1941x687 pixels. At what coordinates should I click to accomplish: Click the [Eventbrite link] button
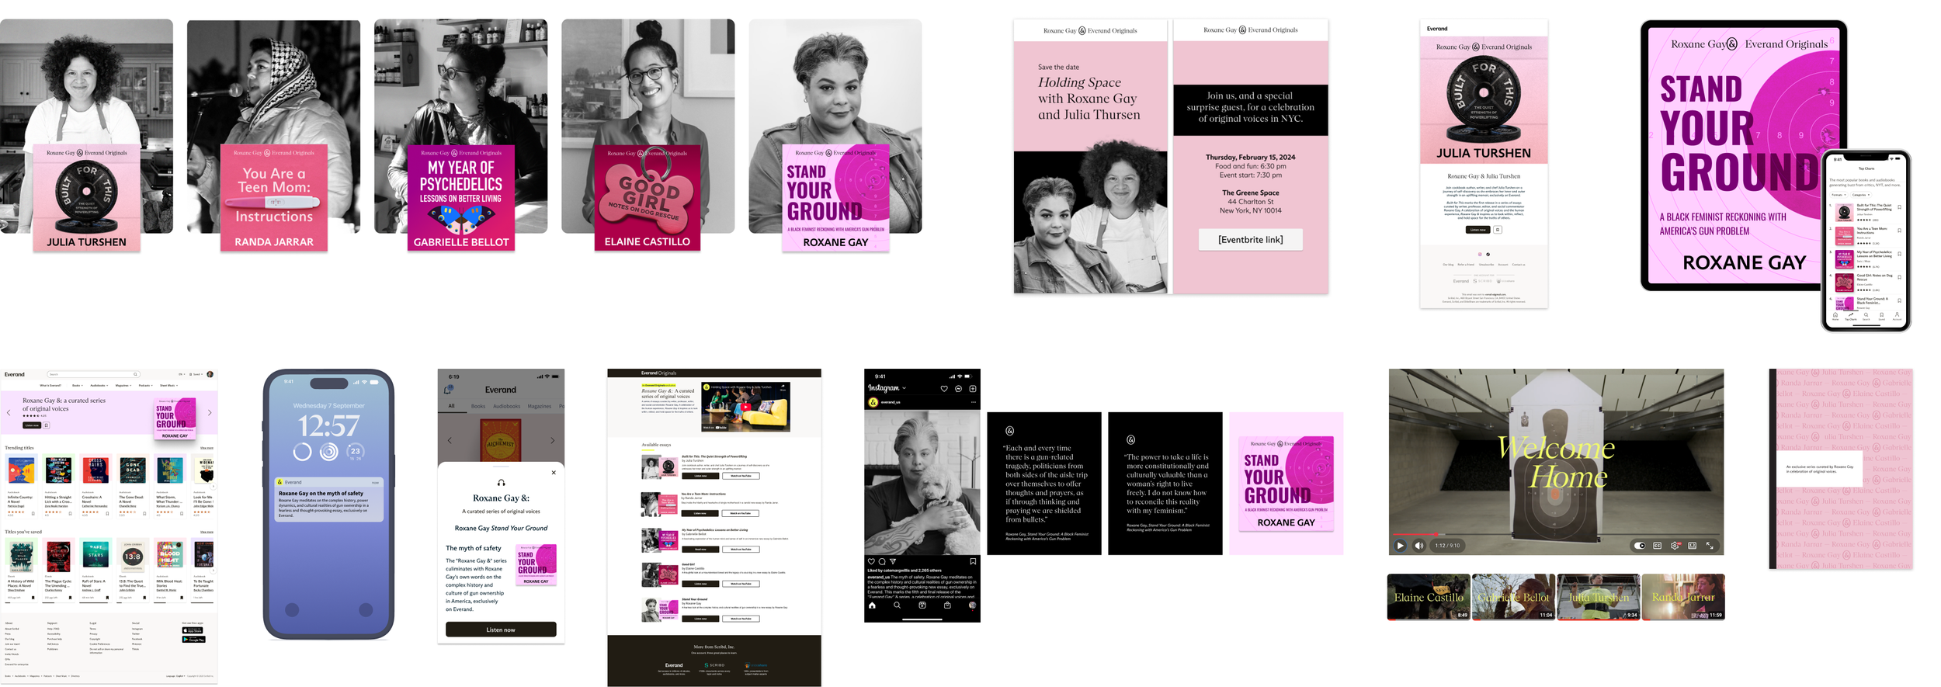coord(1250,239)
